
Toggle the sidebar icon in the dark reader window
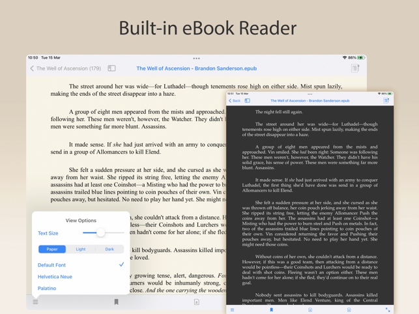248,101
